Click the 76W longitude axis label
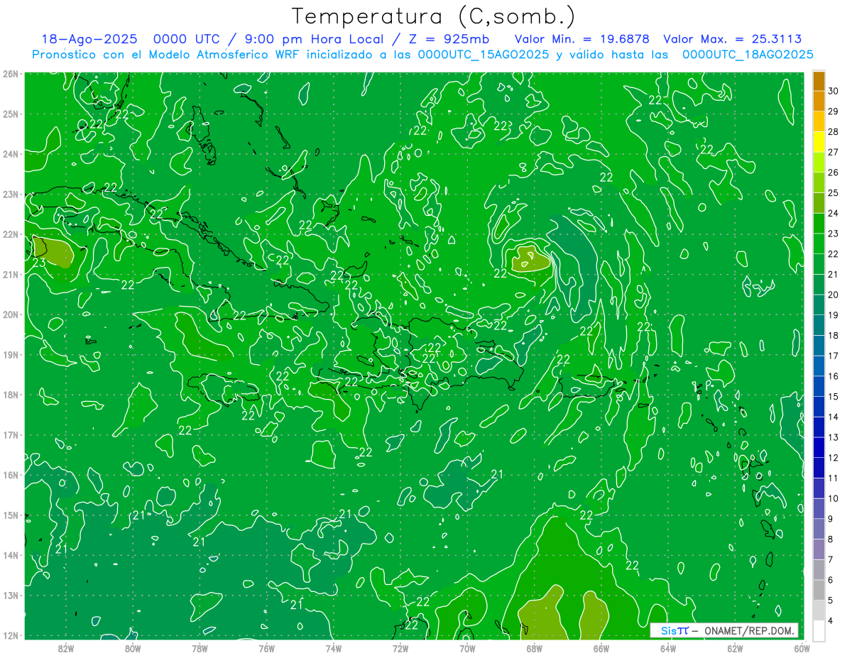The height and width of the screenshot is (658, 852). (266, 647)
